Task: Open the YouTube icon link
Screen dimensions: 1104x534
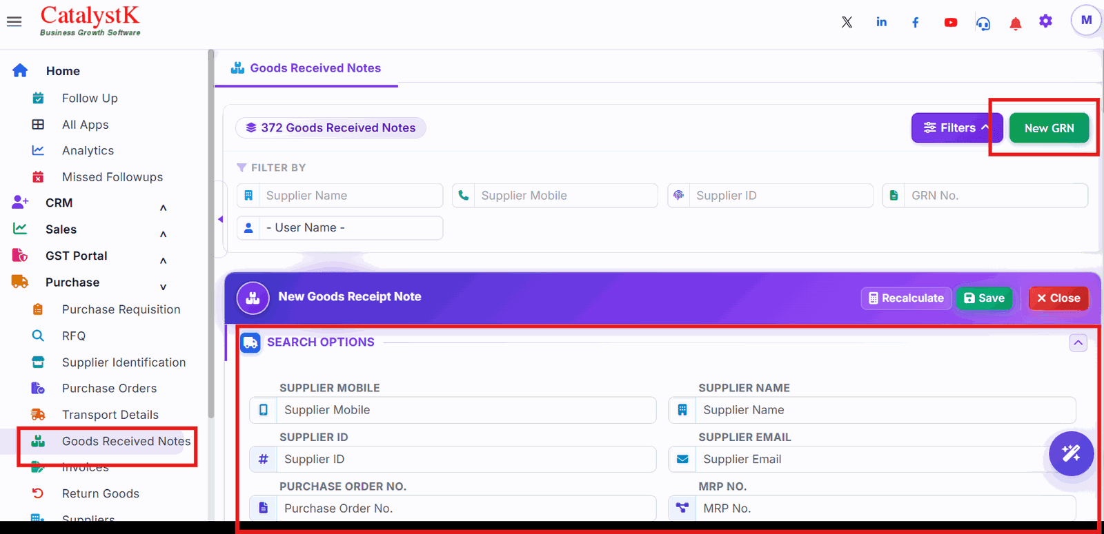Action: pyautogui.click(x=951, y=22)
